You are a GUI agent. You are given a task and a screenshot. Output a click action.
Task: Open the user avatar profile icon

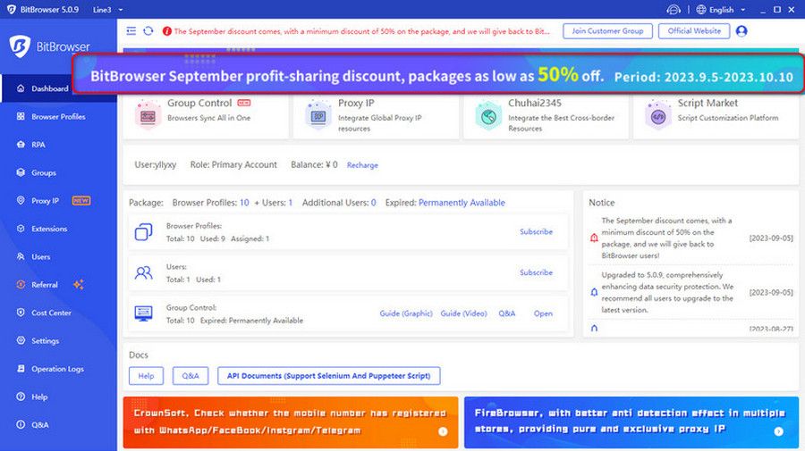pyautogui.click(x=741, y=31)
